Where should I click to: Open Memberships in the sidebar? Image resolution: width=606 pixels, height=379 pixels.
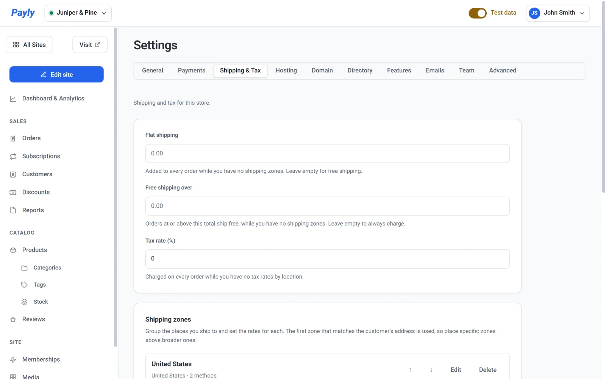(41, 360)
